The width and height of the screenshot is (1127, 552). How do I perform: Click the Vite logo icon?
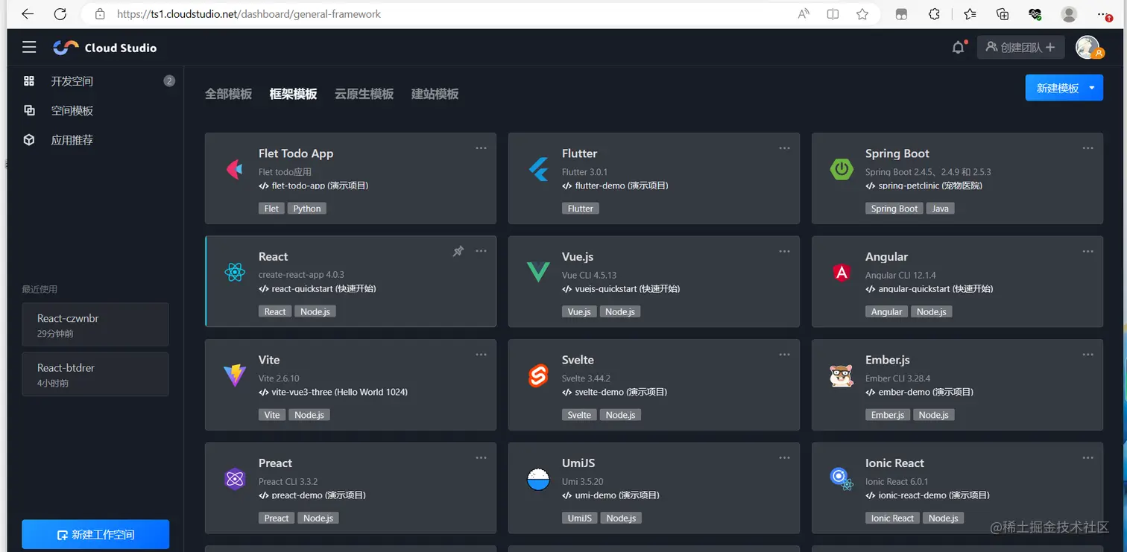[235, 375]
